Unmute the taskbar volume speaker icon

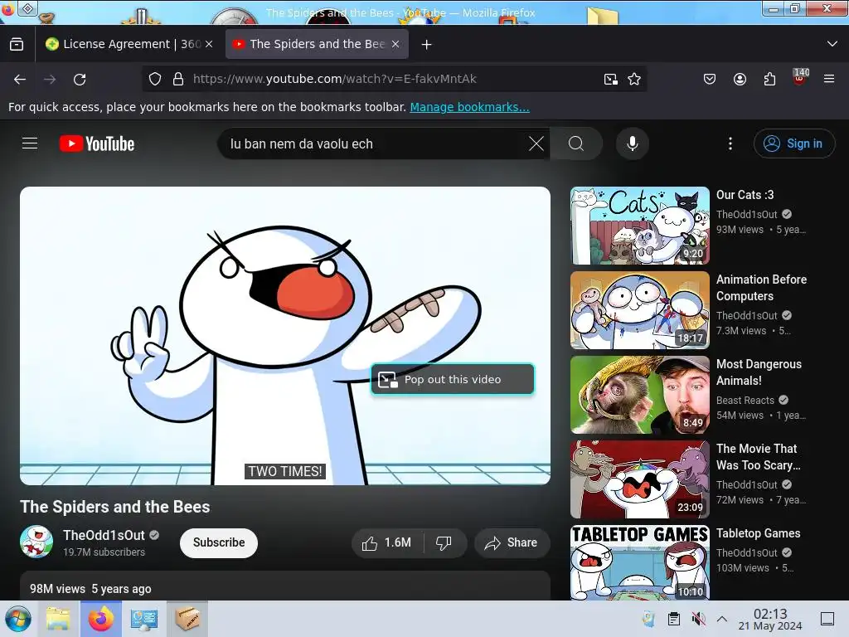[698, 619]
